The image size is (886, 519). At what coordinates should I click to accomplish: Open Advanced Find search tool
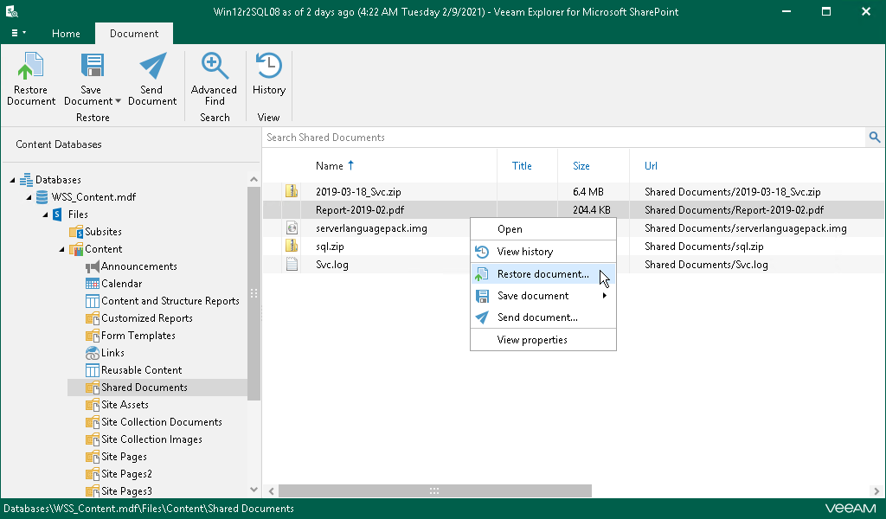coord(214,67)
